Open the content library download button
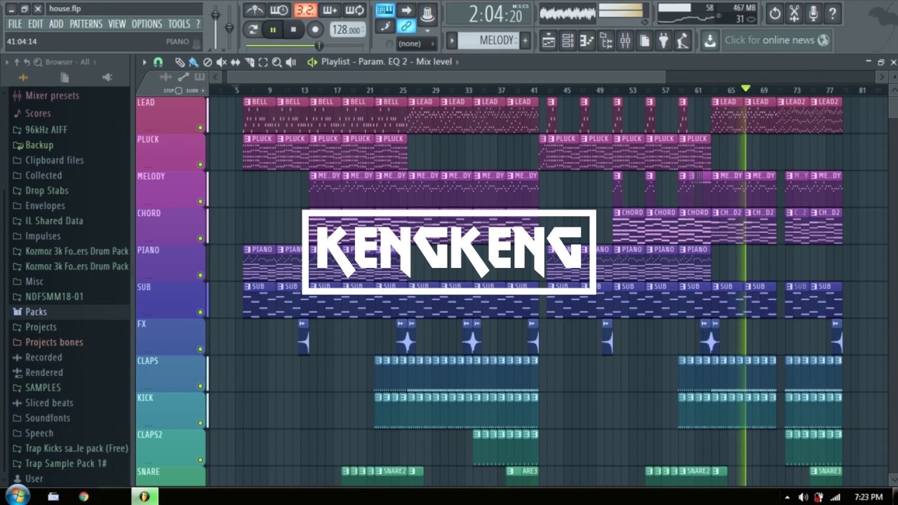The height and width of the screenshot is (505, 898). pyautogui.click(x=710, y=41)
